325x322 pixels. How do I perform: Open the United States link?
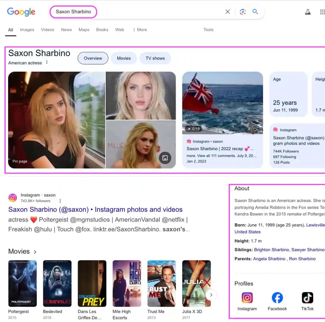click(x=248, y=232)
